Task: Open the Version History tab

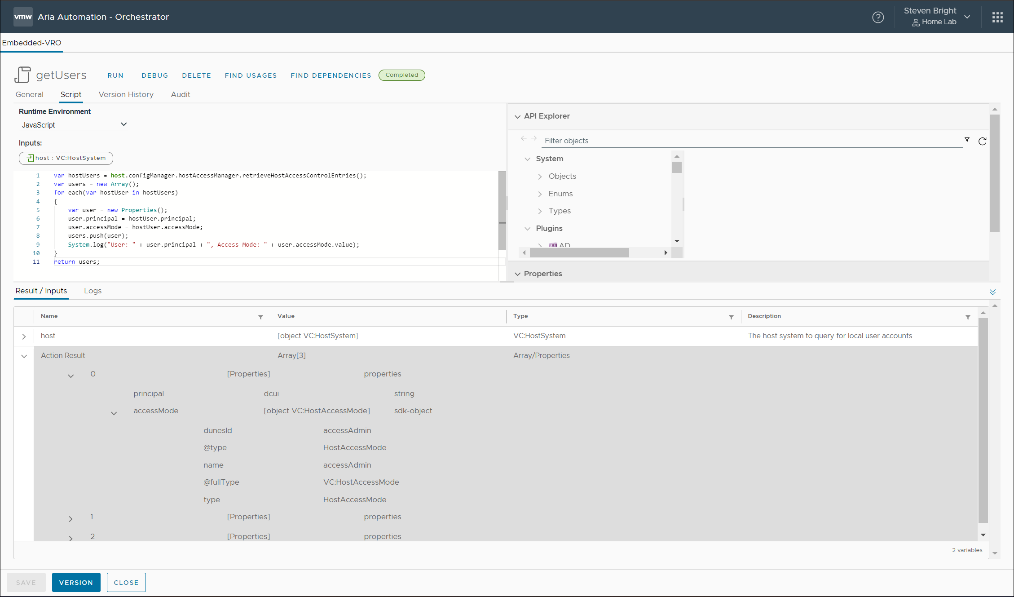Action: (126, 94)
